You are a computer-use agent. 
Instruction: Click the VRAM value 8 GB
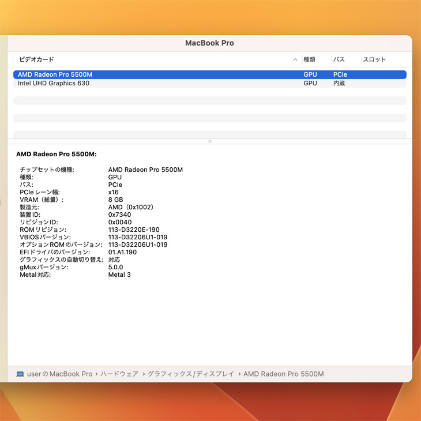click(x=116, y=200)
